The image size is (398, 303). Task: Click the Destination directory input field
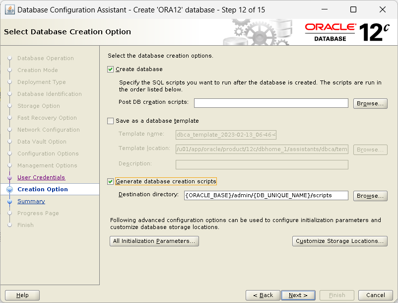[266, 195]
